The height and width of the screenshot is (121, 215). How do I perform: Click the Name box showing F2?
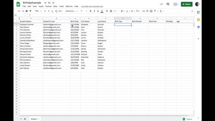click(20, 15)
